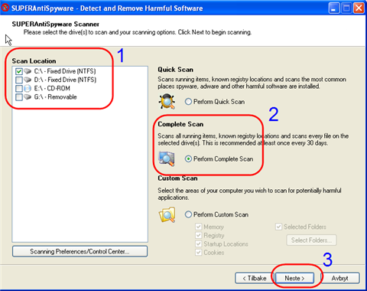
Task: Click the D:\ fixed drive icon
Action: pyautogui.click(x=28, y=80)
